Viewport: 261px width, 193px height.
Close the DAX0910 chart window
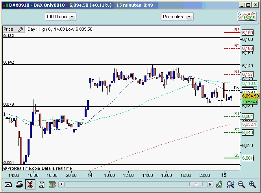point(255,5)
